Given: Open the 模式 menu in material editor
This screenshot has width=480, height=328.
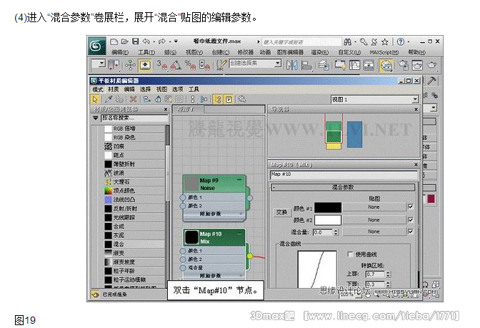Looking at the screenshot, I should pos(98,89).
